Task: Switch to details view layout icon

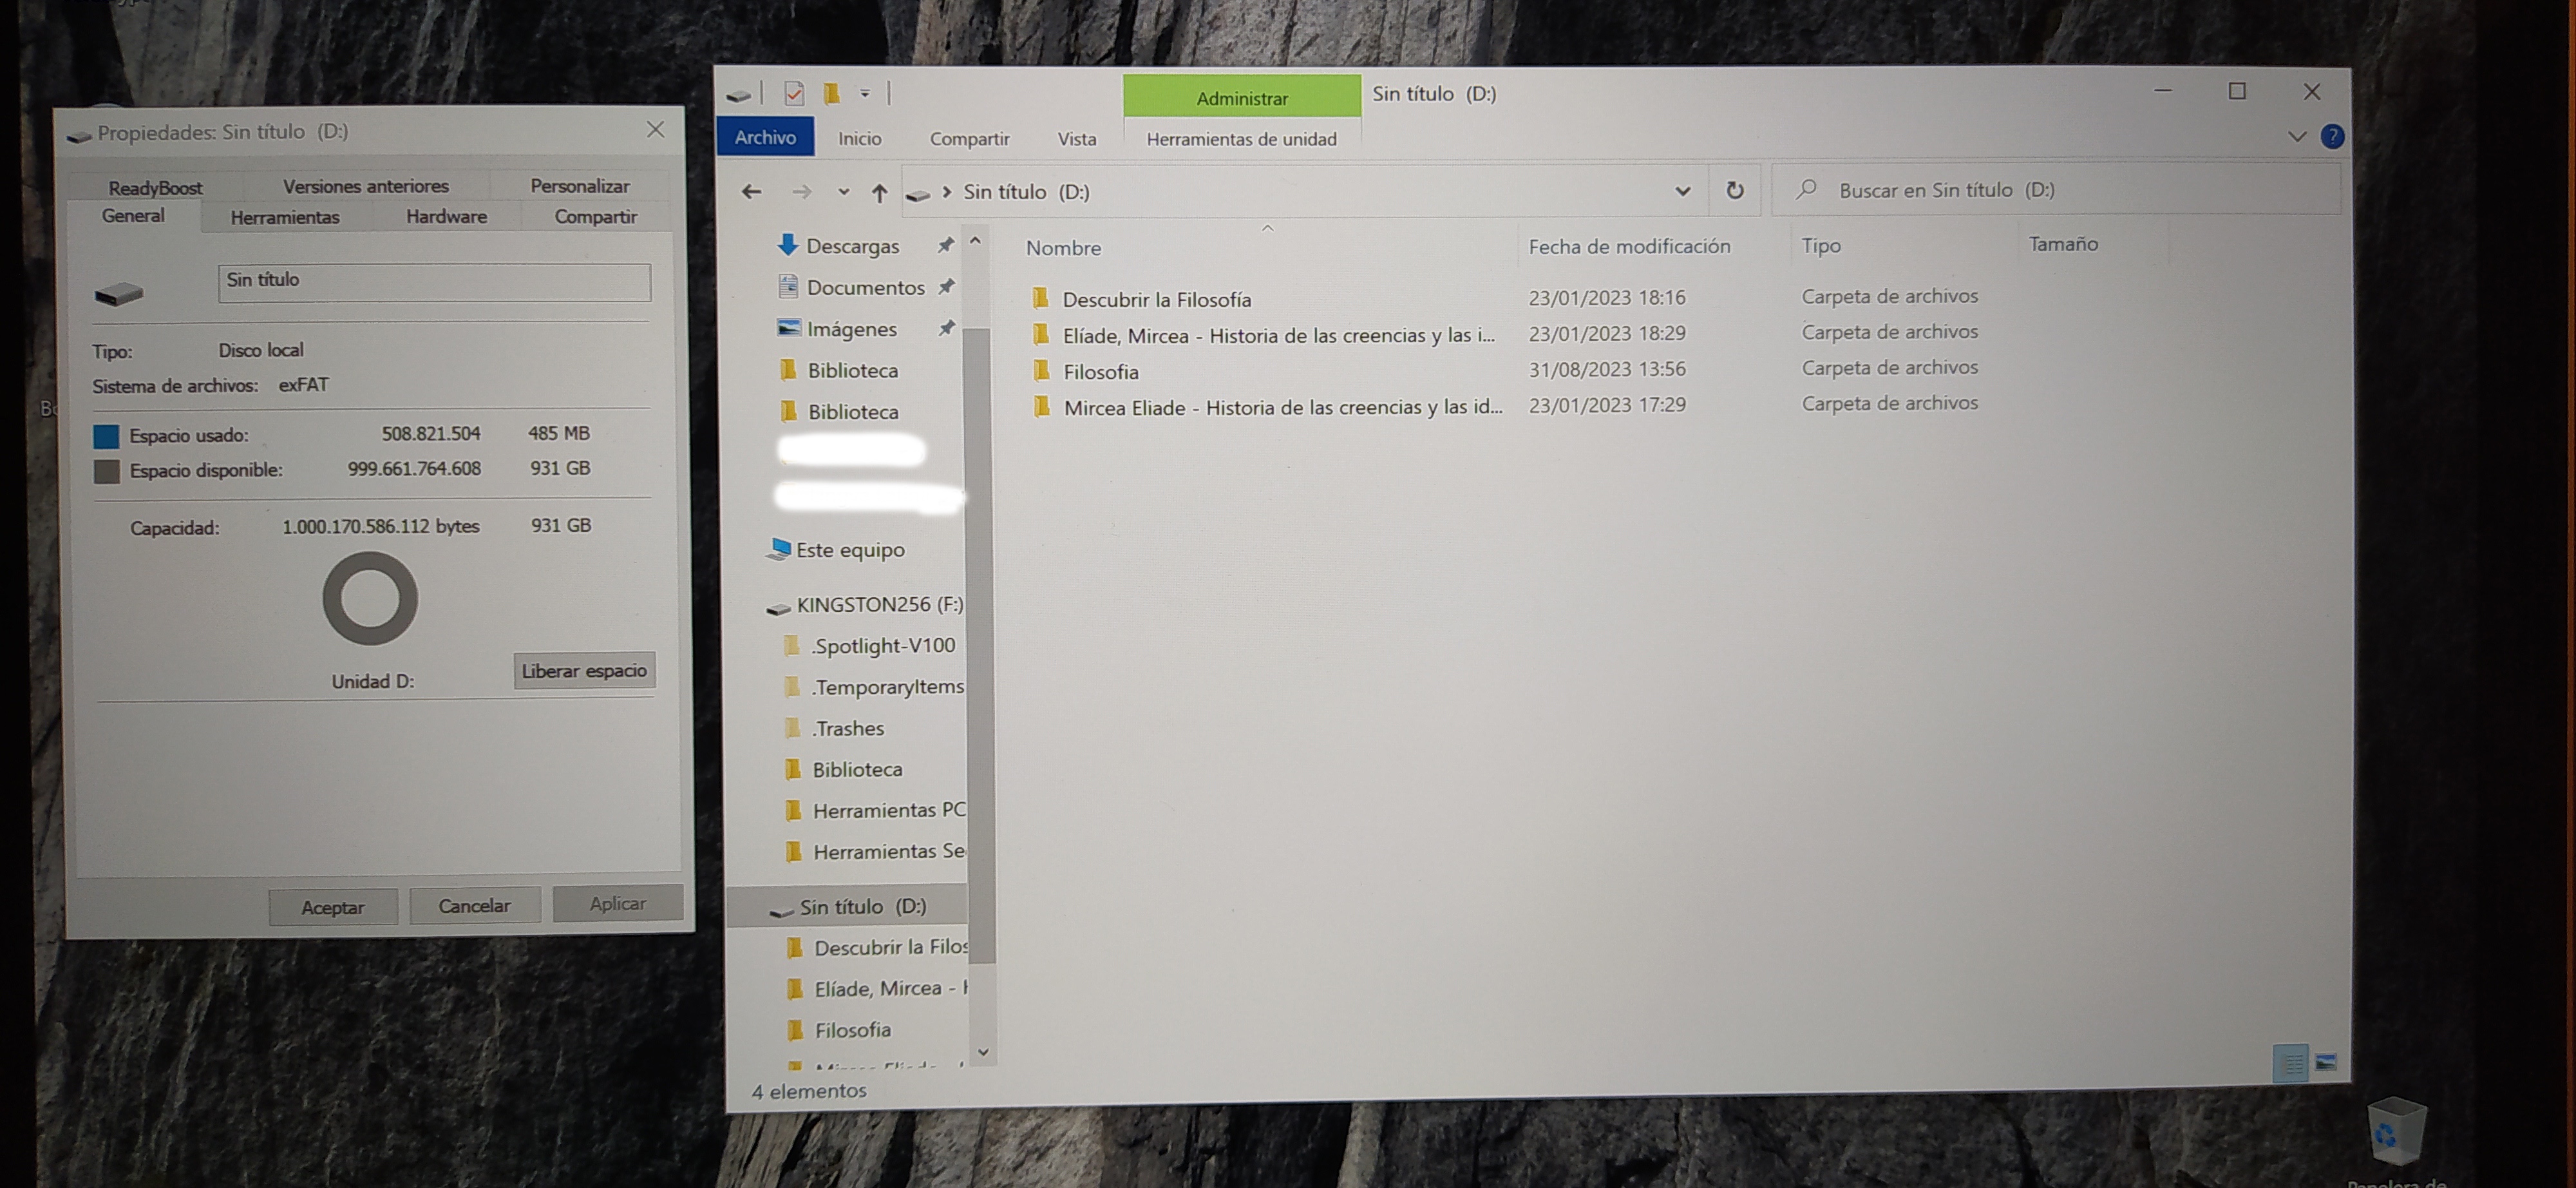Action: pos(2290,1062)
